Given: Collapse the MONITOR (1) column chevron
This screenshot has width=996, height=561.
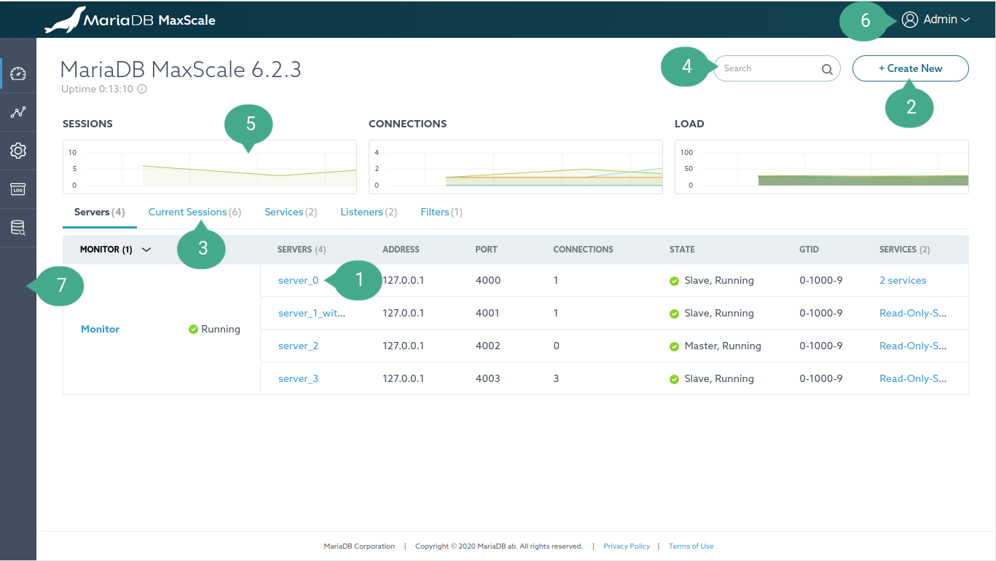Looking at the screenshot, I should click(146, 250).
